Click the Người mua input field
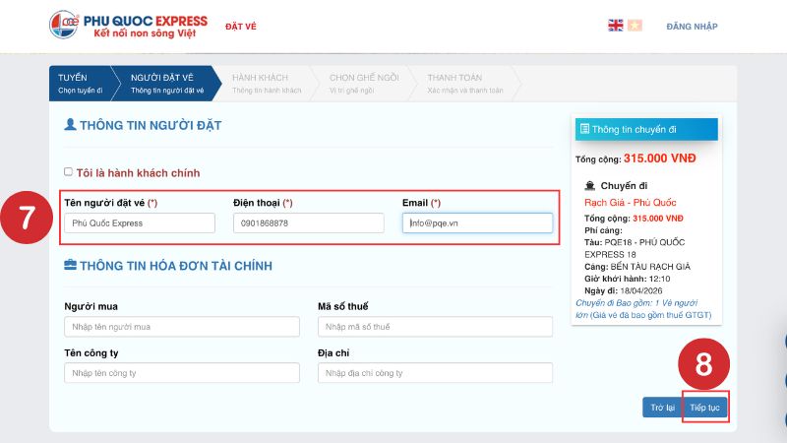Screen dimensions: 787x443 pos(182,327)
